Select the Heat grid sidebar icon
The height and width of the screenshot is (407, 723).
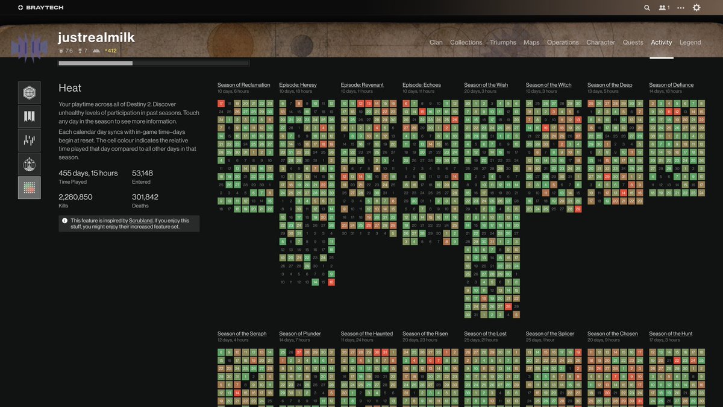tap(30, 188)
